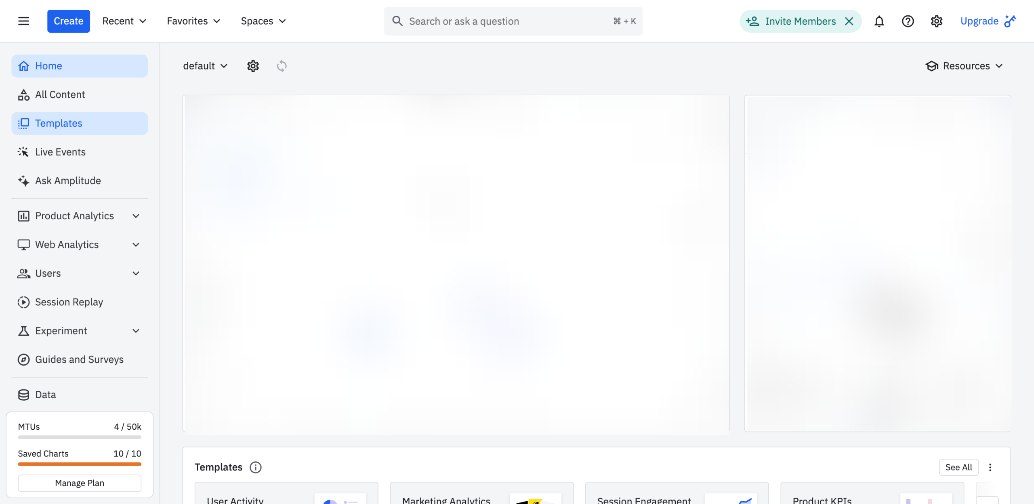Click the refresh sync icon

[282, 66]
